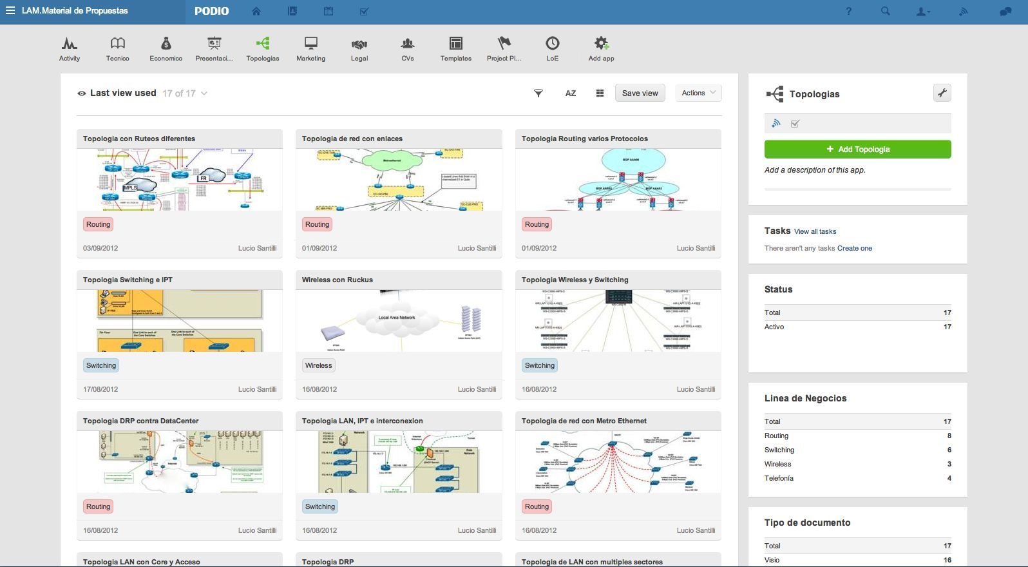Open the Activity app
Viewport: 1028px width, 567px height.
70,49
